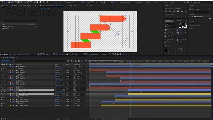Viewport: 213px width, 120px height.
Task: Collapse the Mask 104 layer twirl arrow
Action: pyautogui.click(x=9, y=66)
